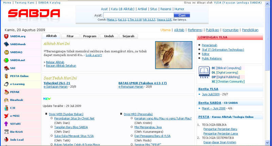This screenshot has width=272, height=146.
Task: Click the e-MISI red bird icon
Action: [x=6, y=116]
